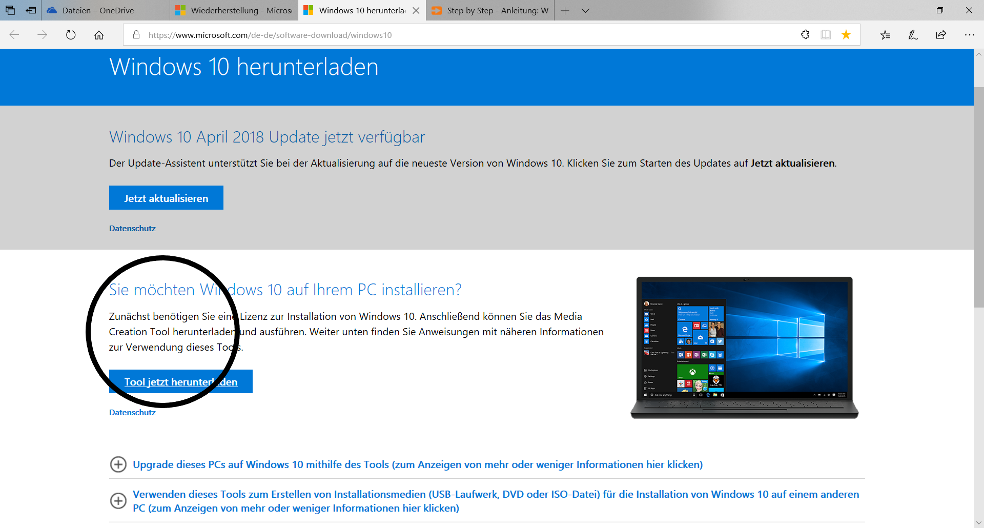Toggle the reading view book icon
The image size is (984, 528).
click(x=826, y=34)
